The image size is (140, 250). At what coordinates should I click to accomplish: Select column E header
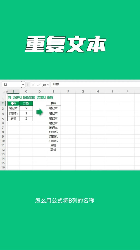coord(53,92)
